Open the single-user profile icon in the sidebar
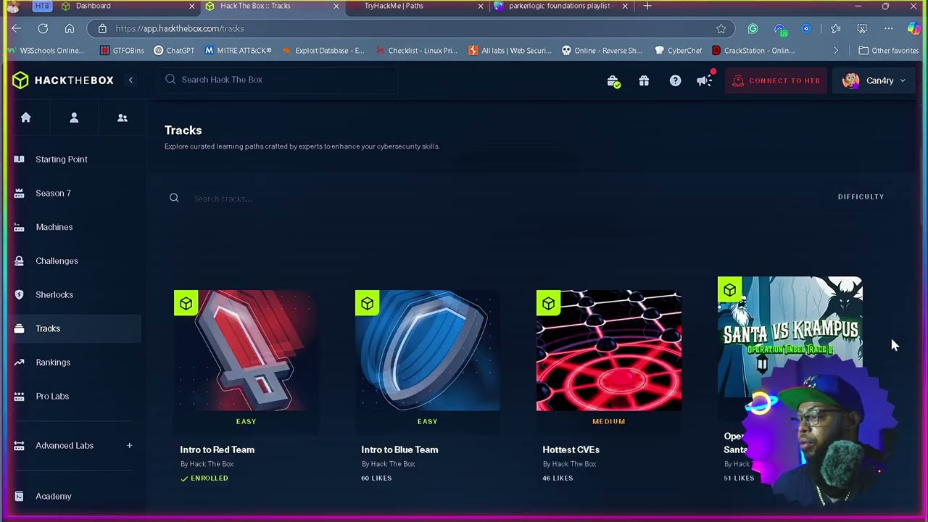This screenshot has width=928, height=522. 74,117
